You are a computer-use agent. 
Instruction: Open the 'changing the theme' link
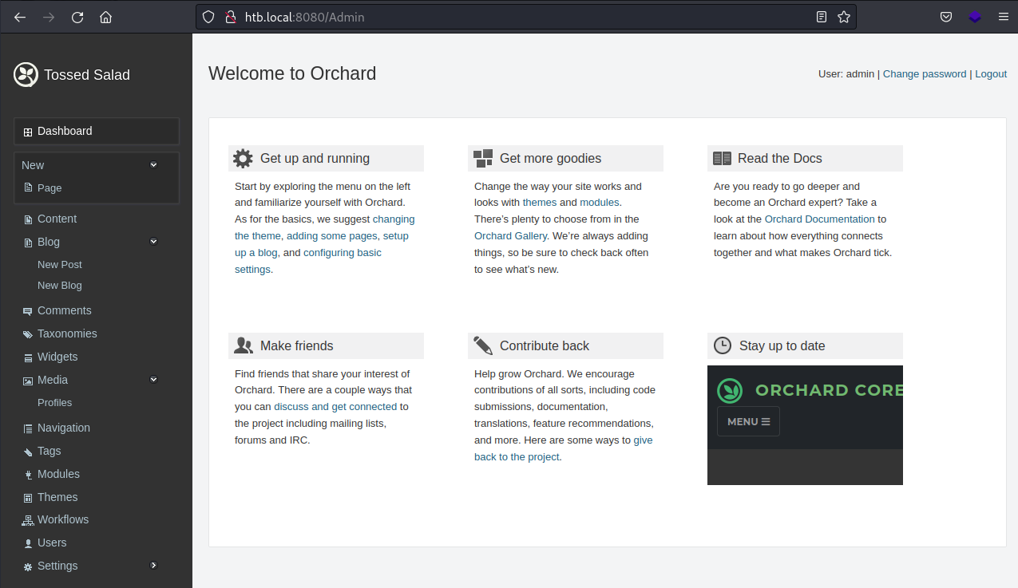[325, 227]
